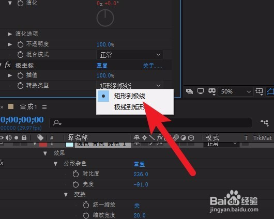The height and width of the screenshot is (219, 274).
Task: Click the solo column header dot
Action: pos(17,138)
